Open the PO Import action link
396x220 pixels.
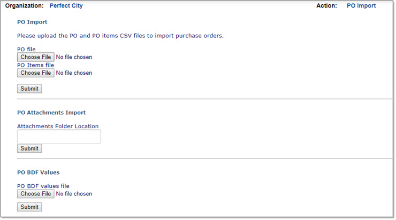pyautogui.click(x=361, y=6)
